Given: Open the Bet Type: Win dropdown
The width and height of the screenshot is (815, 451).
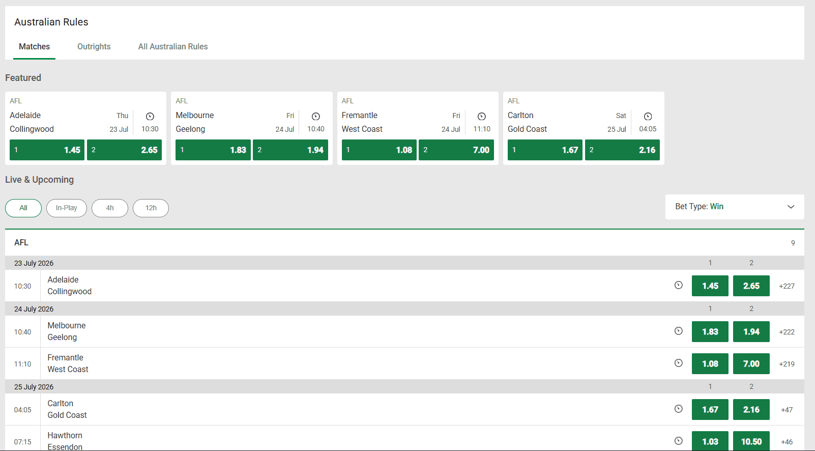Looking at the screenshot, I should click(x=735, y=207).
